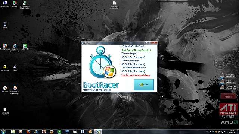This screenshot has width=239, height=134.
Task: Click the green uTorrent taskbar icon
Action: pyautogui.click(x=59, y=131)
